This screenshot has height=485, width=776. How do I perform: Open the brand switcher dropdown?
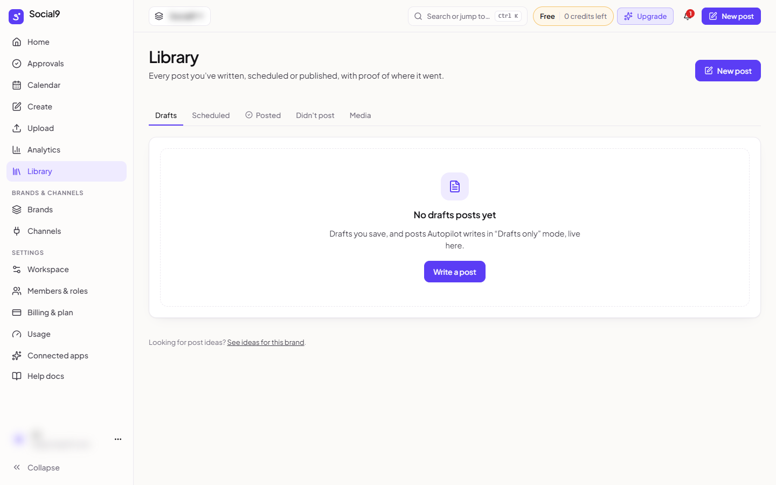tap(179, 16)
